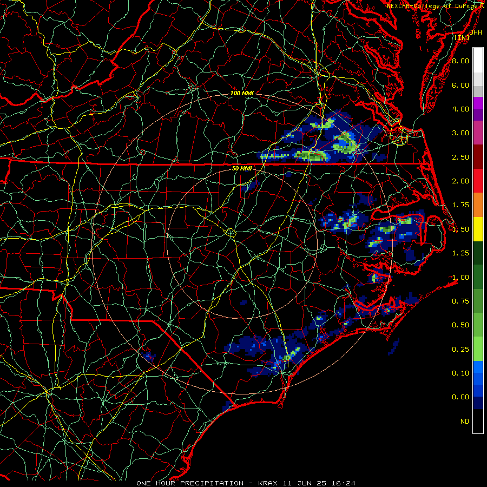The height and width of the screenshot is (487, 487).
Task: Select the "0.75" legend value
Action: point(460,301)
